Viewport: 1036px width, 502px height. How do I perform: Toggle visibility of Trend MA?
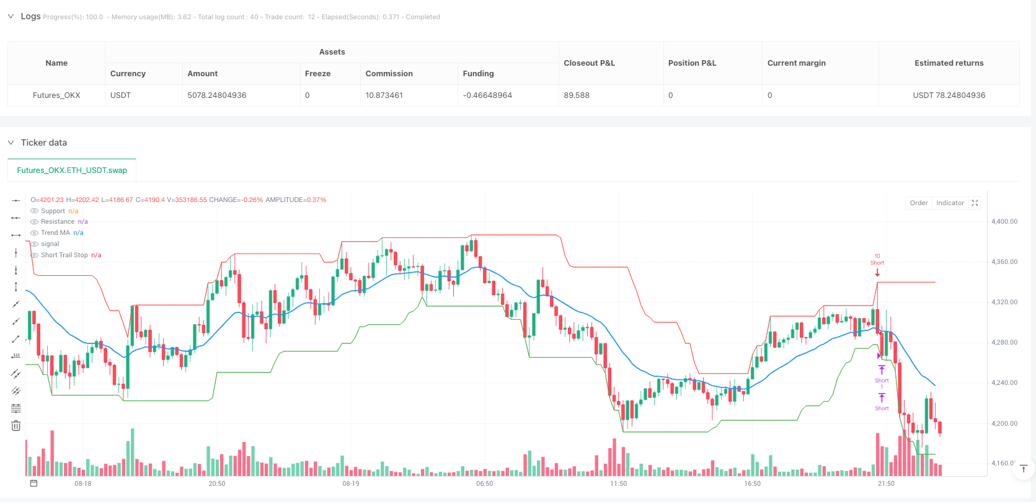(35, 233)
